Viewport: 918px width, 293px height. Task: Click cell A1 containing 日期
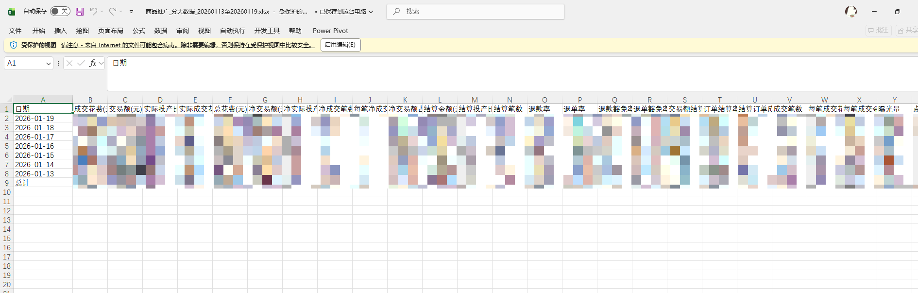pos(43,109)
